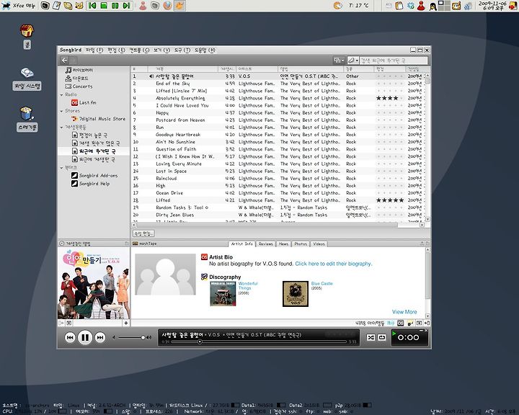Click the button below the track list
The width and height of the screenshot is (519, 415).
143,233
